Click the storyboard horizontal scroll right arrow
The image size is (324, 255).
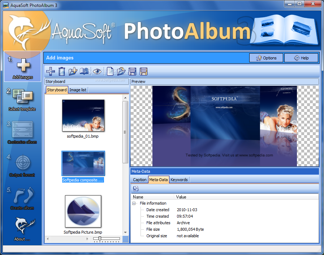point(87,239)
